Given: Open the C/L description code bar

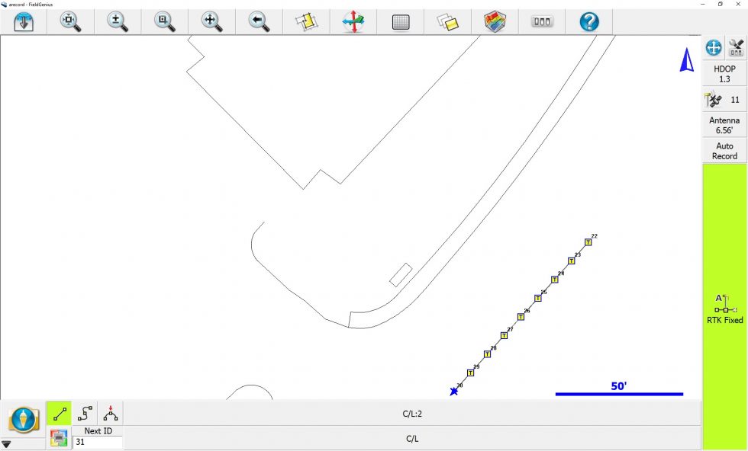Looking at the screenshot, I should coord(412,439).
